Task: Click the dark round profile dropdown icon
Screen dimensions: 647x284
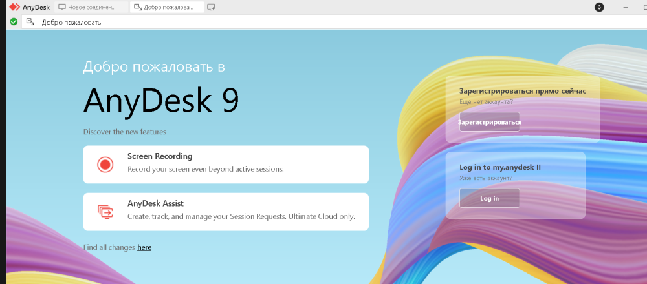Action: pos(599,7)
